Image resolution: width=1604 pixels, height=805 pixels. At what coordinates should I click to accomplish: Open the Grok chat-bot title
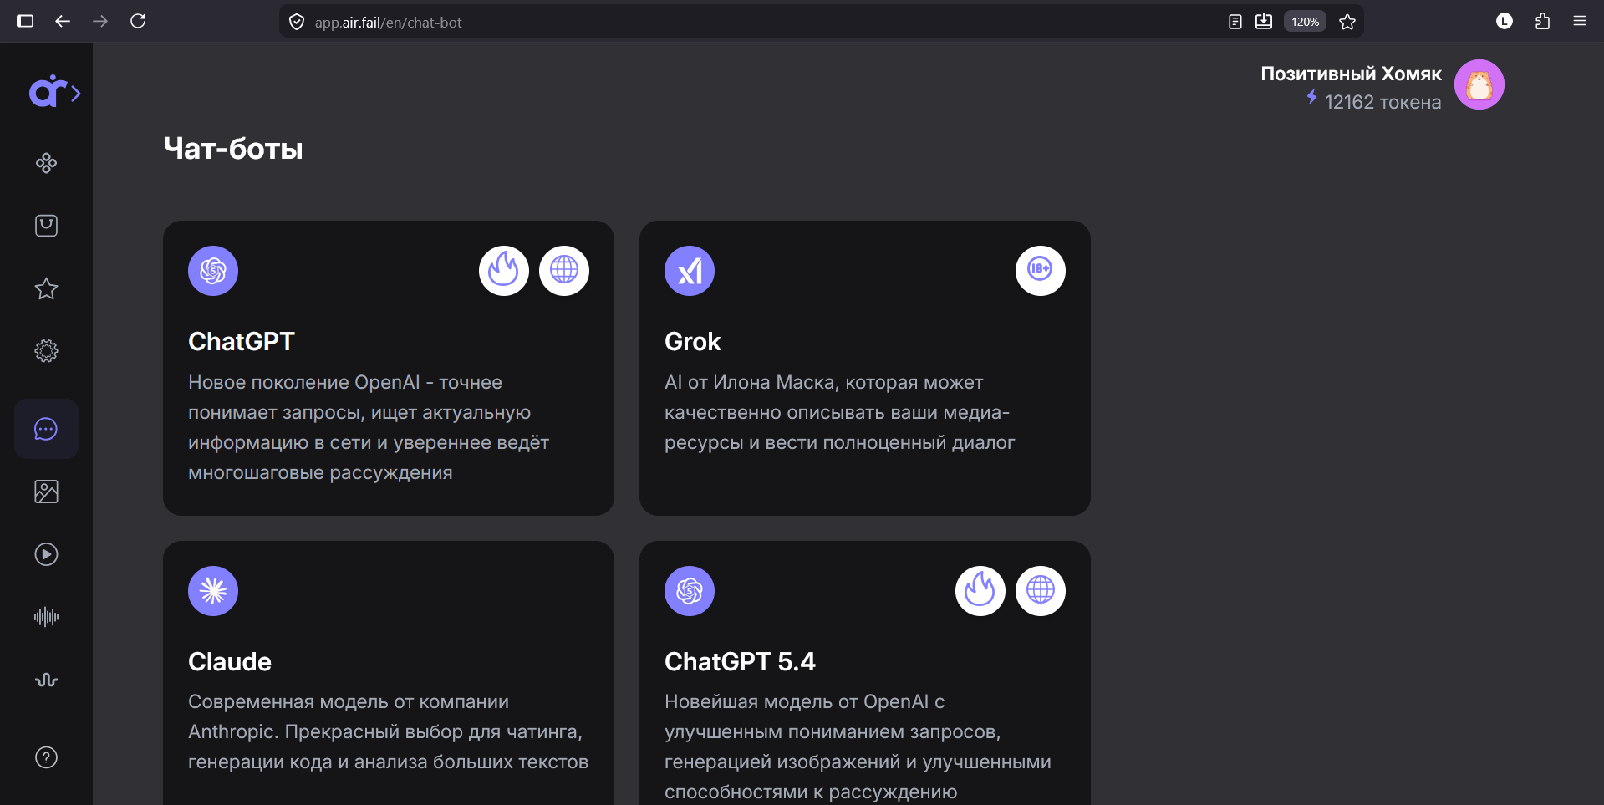(x=693, y=342)
